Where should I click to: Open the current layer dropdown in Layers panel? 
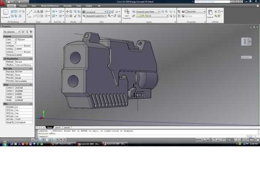tap(152, 16)
